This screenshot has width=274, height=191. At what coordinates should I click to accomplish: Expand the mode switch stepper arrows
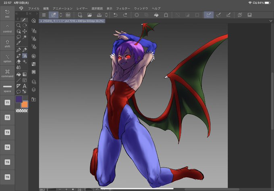(61, 15)
